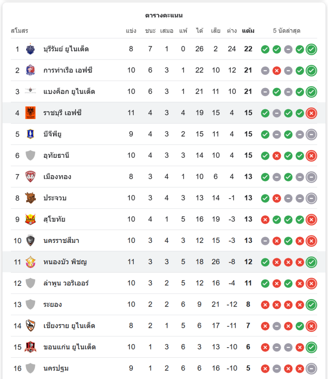328x379 pixels.
Task: Click the การท่าเรือ เอฟซี team logo
Action: coord(30,70)
